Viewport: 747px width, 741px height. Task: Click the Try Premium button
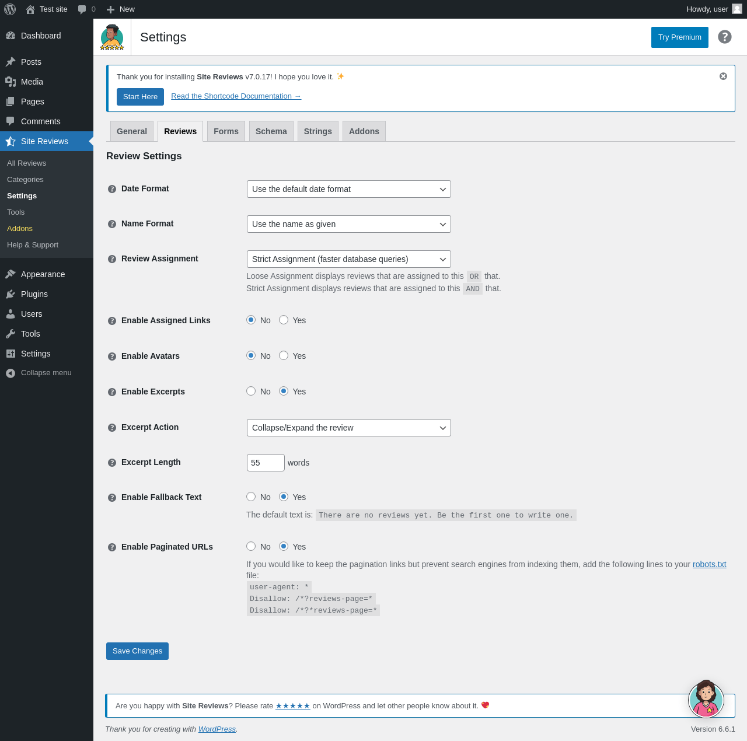coord(680,37)
